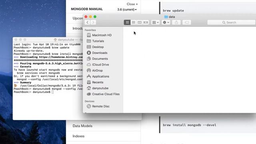
Task: Click the Downloads arrow icon
Action: [x=89, y=53]
